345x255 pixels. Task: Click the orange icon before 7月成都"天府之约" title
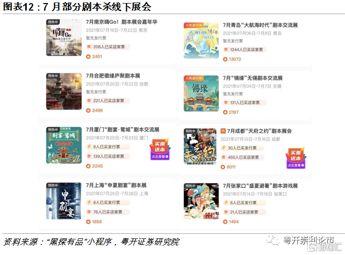coord(223,131)
